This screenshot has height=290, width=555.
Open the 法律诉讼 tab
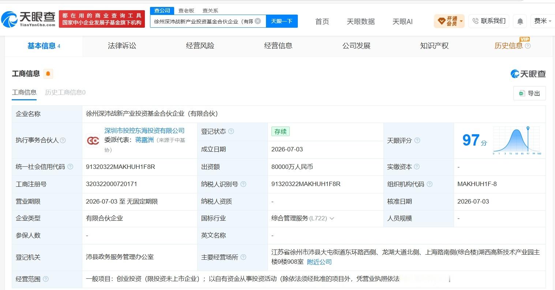coord(122,46)
